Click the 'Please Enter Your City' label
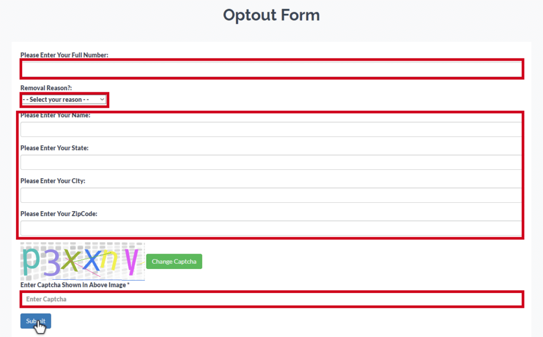Viewport: 543px width, 337px height. click(x=52, y=181)
